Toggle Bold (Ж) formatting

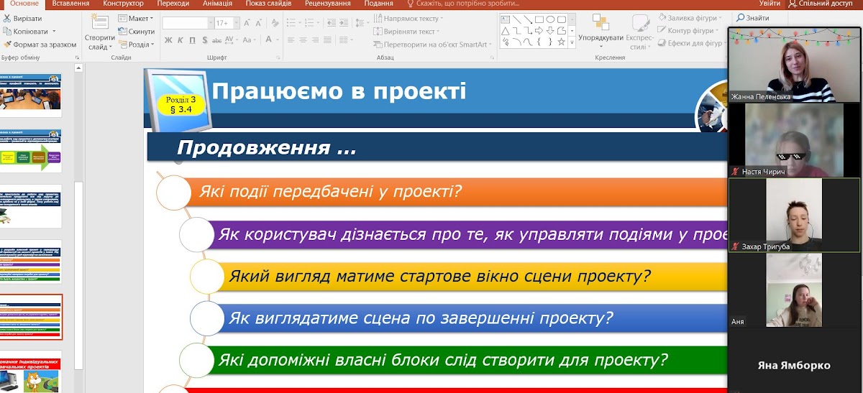coord(168,40)
